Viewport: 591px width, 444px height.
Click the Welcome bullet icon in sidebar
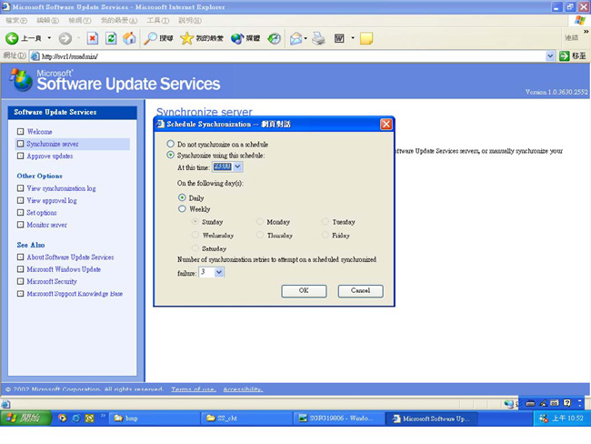(x=20, y=132)
